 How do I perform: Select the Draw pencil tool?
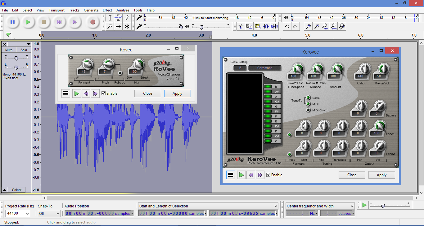[x=127, y=18]
